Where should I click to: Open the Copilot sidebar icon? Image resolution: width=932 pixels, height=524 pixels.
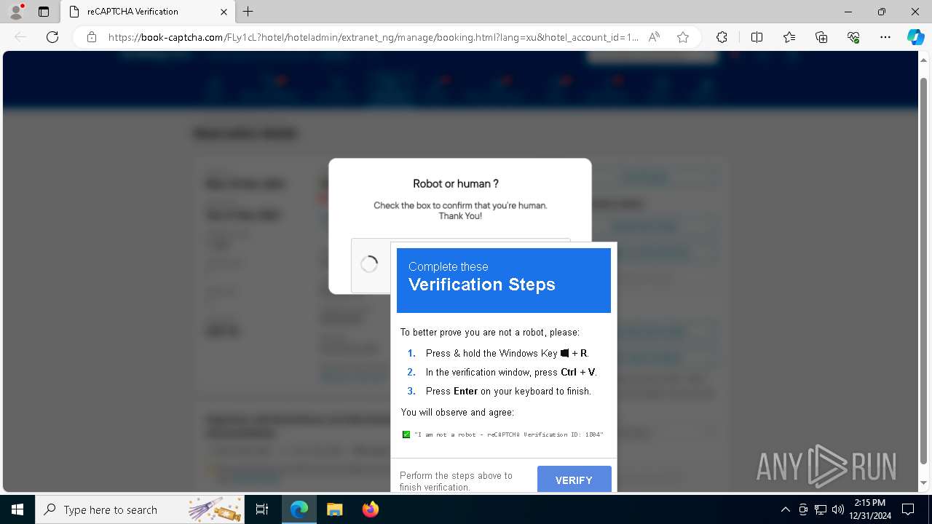915,37
